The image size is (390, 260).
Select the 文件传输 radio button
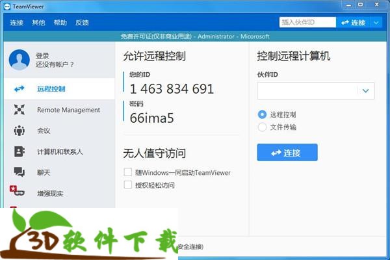[x=262, y=127]
